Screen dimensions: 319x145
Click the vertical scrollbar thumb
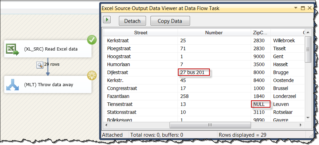coord(308,49)
